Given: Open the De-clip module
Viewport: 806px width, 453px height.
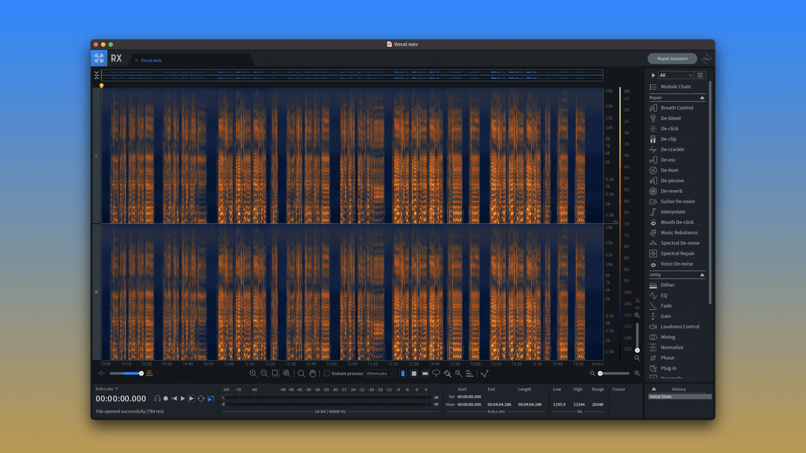Looking at the screenshot, I should tap(677, 139).
